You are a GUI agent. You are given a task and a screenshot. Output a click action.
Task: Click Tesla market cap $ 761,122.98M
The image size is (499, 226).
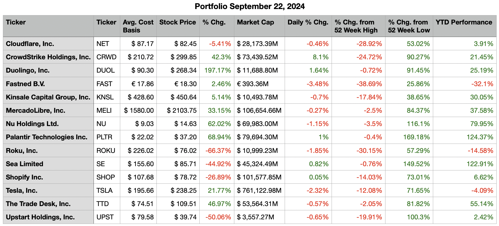pos(259,191)
